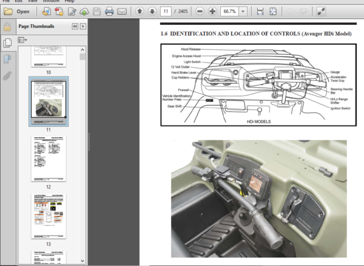Click the 'Hand Brake Lever' diagram label
364x266 pixels.
(184, 72)
